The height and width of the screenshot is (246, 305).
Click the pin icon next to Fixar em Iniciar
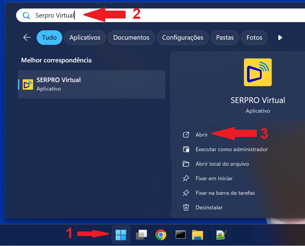pos(186,178)
